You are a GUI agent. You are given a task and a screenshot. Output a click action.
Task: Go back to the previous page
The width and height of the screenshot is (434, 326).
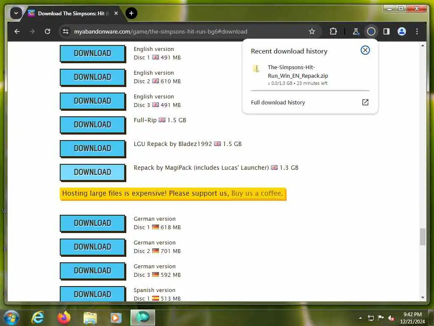[17, 31]
